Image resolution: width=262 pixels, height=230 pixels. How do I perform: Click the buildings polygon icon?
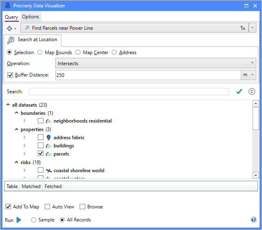pyautogui.click(x=48, y=146)
